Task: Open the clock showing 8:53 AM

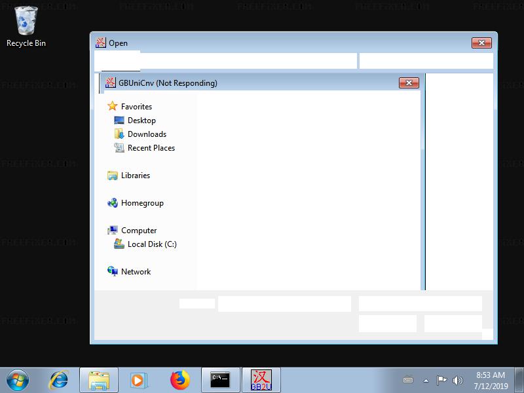Action: click(x=490, y=381)
